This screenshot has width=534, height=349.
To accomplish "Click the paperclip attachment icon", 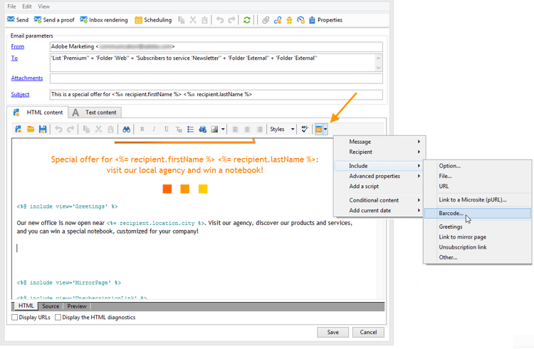I will (266, 20).
